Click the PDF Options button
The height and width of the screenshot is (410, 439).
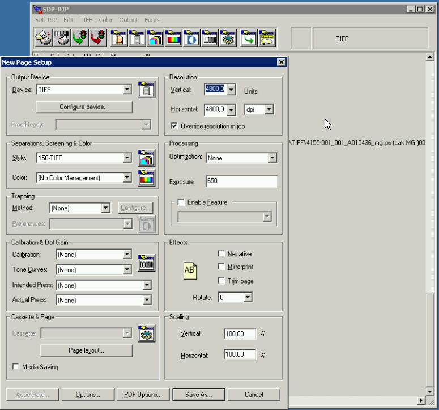point(143,394)
